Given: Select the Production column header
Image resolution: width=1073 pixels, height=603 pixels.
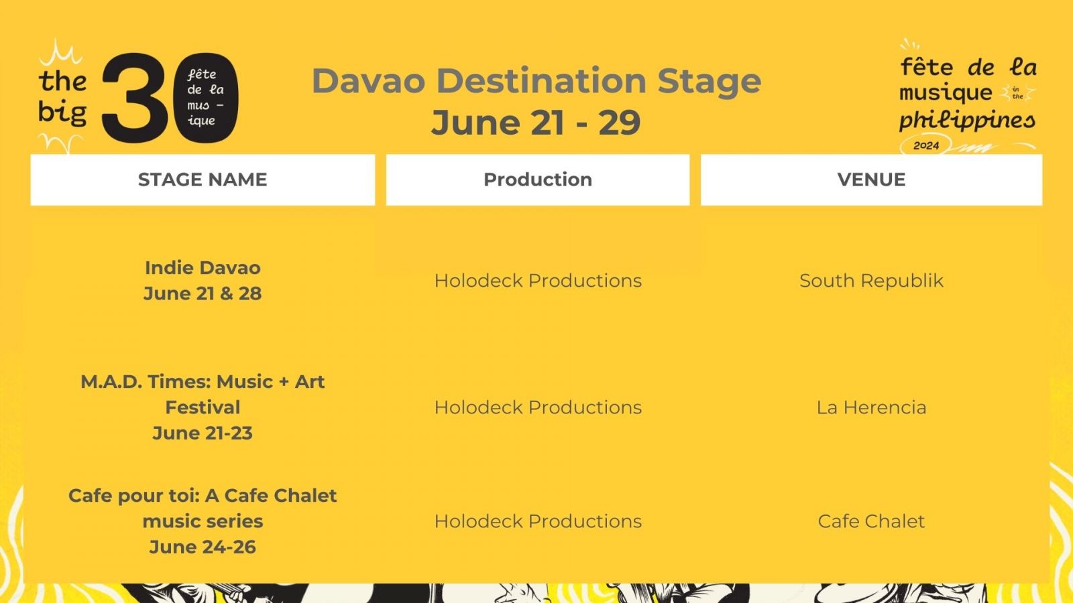Looking at the screenshot, I should [538, 180].
